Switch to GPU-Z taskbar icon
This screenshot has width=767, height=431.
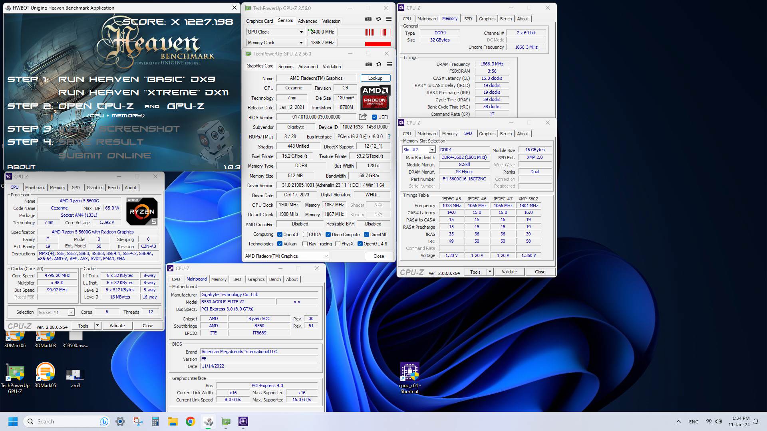coord(226,421)
